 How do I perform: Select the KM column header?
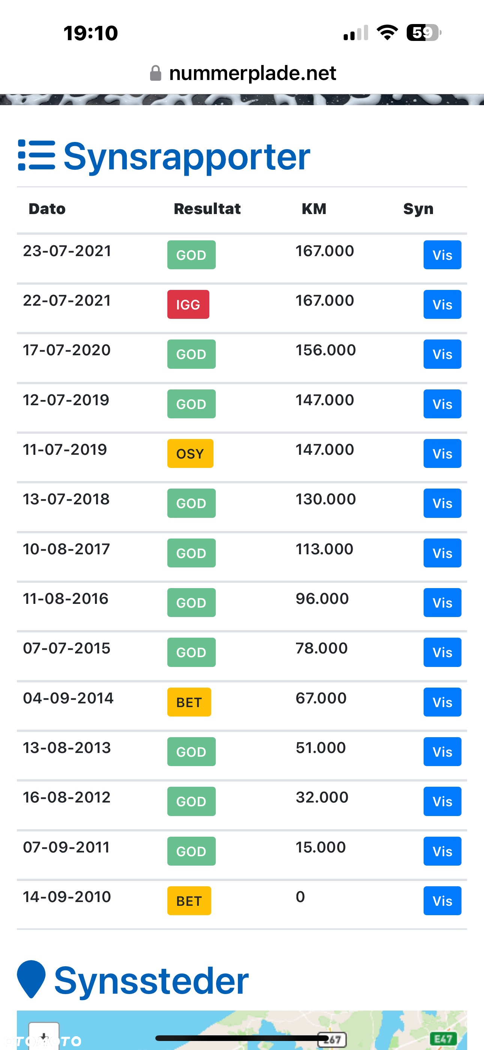[314, 209]
